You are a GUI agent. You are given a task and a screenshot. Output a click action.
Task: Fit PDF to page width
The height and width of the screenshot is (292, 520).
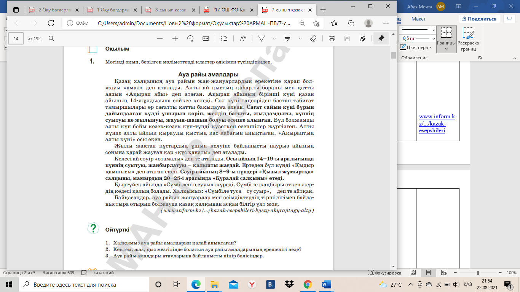click(206, 38)
